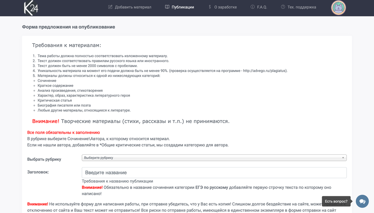Click the item about характеристика литературного героя
The height and width of the screenshot is (213, 374).
[x=84, y=96]
